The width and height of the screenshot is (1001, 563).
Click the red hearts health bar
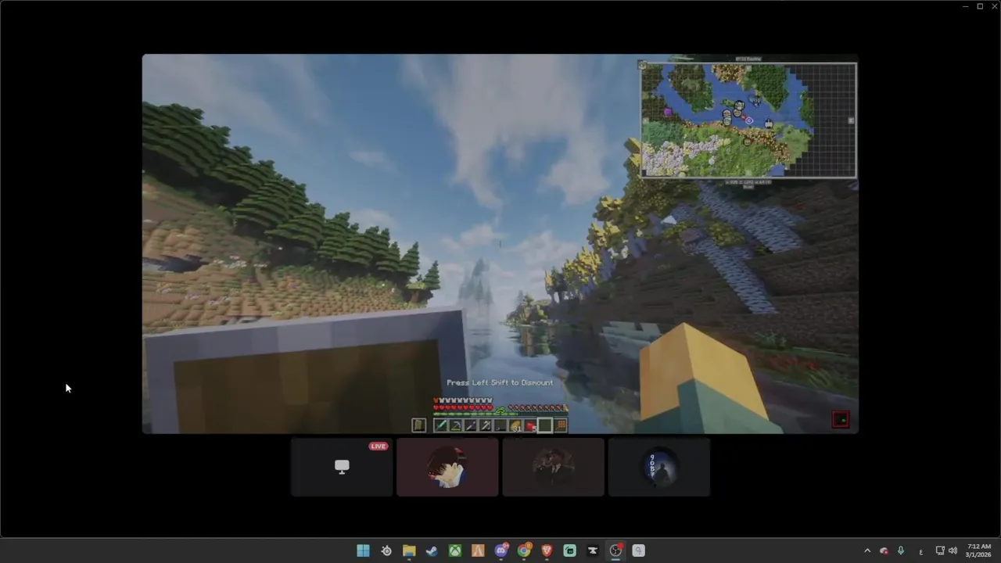click(x=463, y=407)
